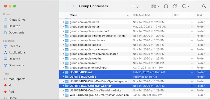Open the Search magnifier
Image resolution: width=210 pixels, height=100 pixels.
pyautogui.click(x=204, y=6)
